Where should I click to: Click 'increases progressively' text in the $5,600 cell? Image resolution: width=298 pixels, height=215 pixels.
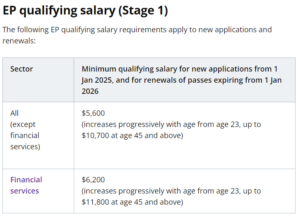tap(120, 124)
